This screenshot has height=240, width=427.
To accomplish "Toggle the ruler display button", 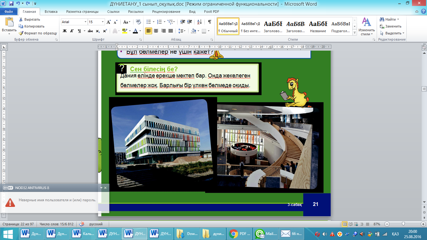I will [x=424, y=48].
